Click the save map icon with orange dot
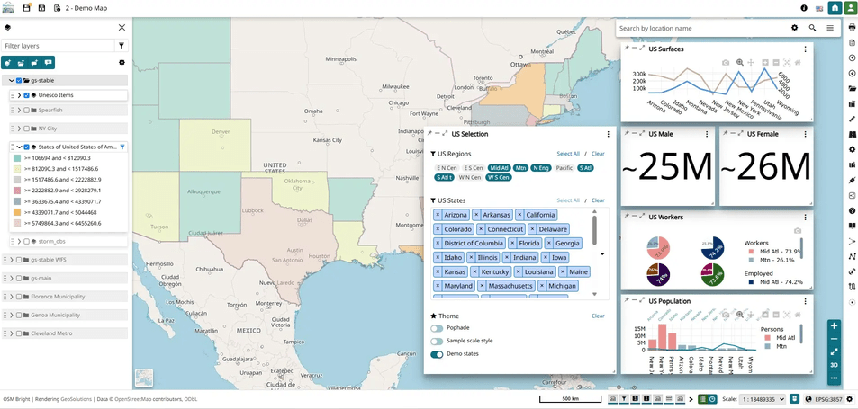Image resolution: width=858 pixels, height=409 pixels. point(26,8)
